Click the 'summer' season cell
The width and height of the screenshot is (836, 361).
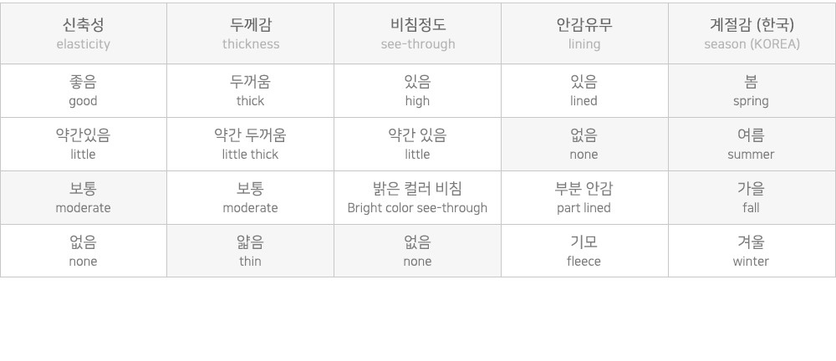coord(752,144)
